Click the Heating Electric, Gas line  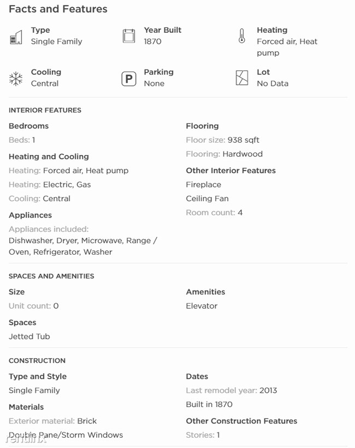pyautogui.click(x=50, y=185)
